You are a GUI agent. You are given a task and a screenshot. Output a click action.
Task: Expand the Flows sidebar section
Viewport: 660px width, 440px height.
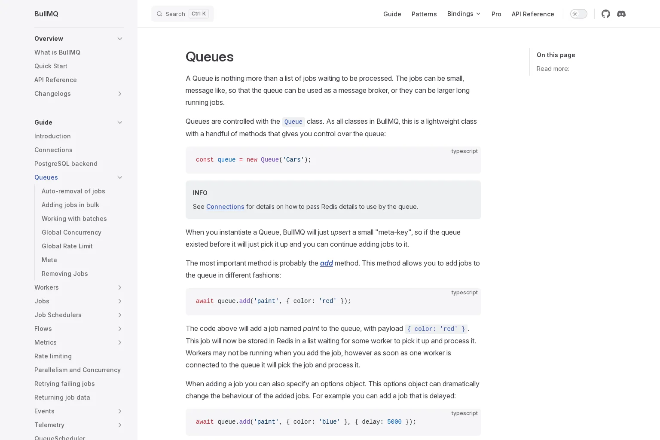pos(120,329)
